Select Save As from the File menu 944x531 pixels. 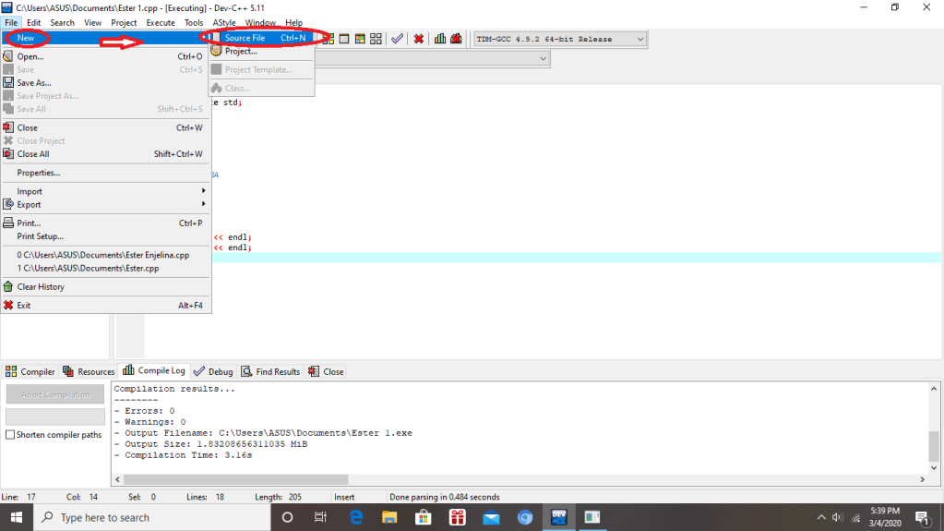coord(34,82)
